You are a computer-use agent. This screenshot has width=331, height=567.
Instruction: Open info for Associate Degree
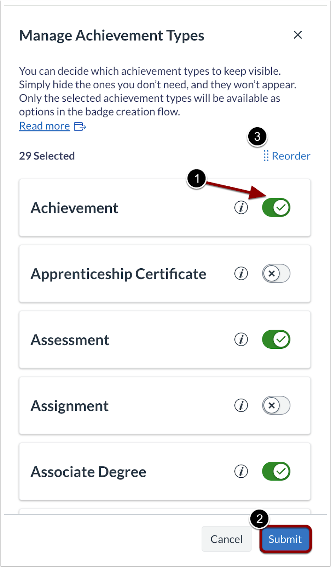tap(241, 471)
